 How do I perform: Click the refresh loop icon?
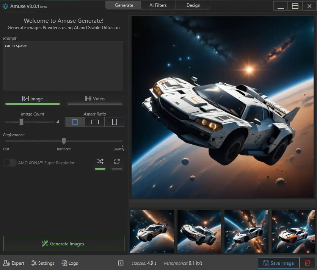[117, 162]
